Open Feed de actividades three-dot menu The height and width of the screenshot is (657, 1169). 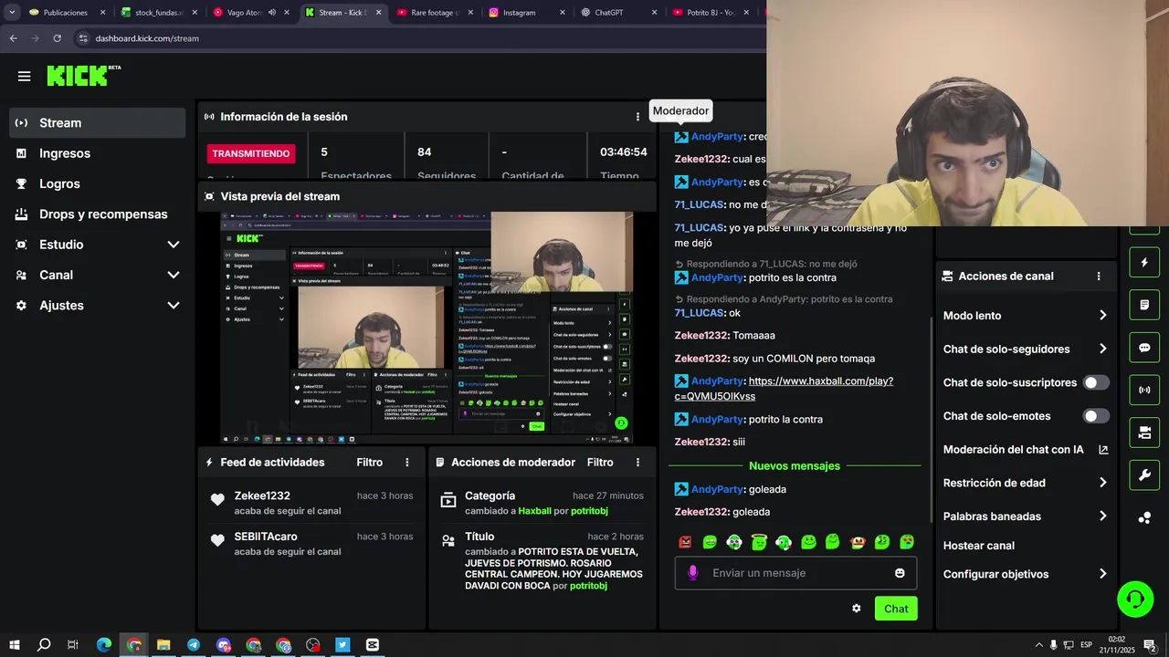click(x=407, y=463)
